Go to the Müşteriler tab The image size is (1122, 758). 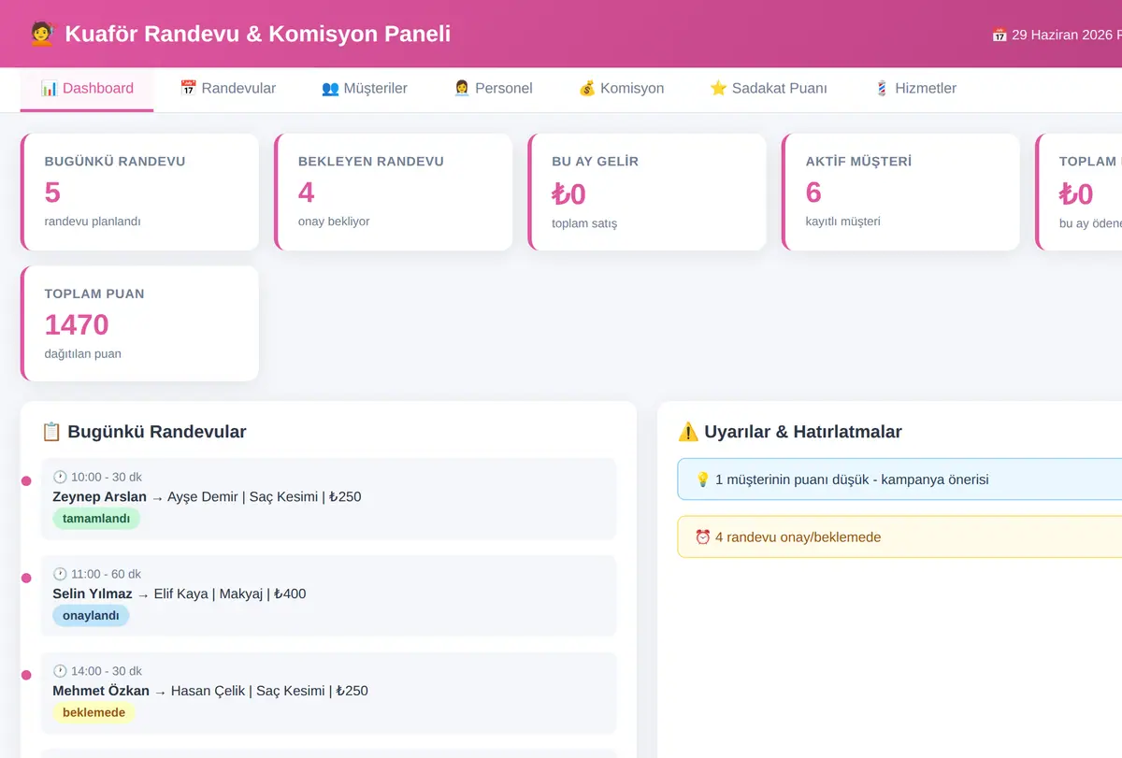(x=364, y=89)
